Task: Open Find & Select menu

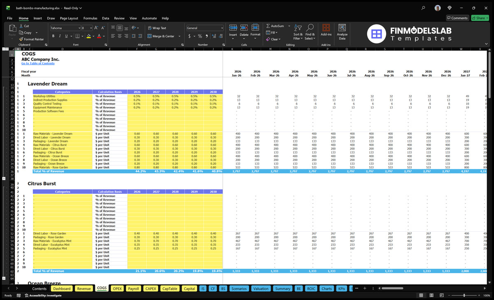Action: tap(310, 32)
